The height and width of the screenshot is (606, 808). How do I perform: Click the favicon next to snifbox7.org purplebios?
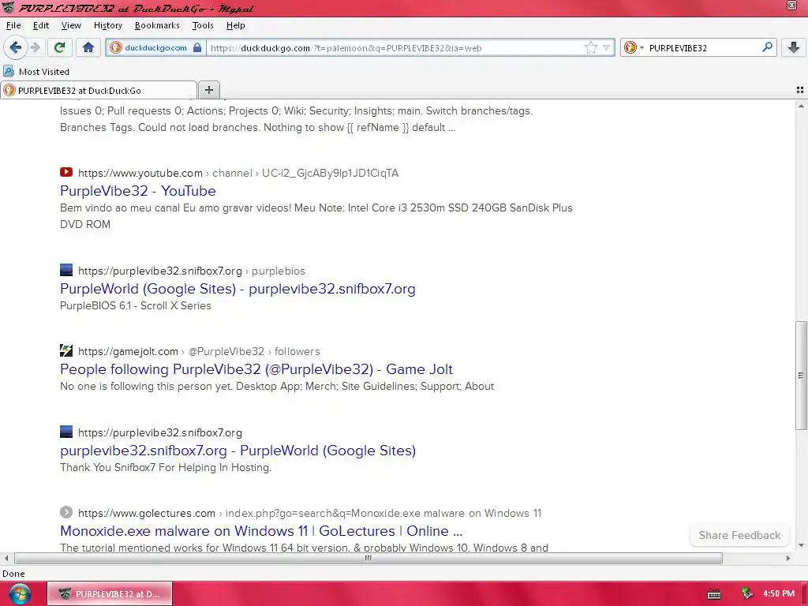click(66, 270)
